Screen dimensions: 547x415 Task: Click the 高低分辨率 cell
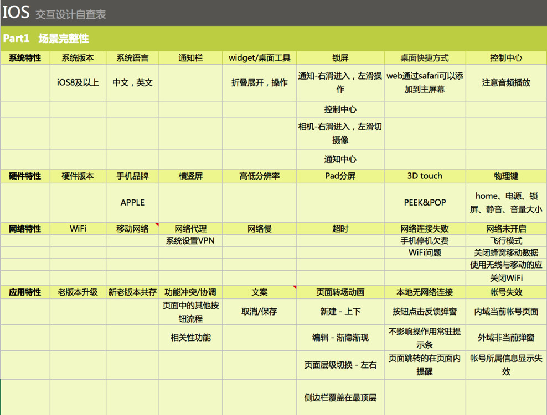coord(260,176)
